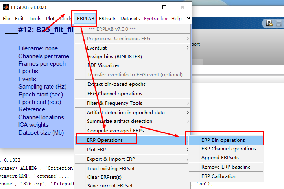Expand Filter & Frequency Tools submenu

(133, 103)
